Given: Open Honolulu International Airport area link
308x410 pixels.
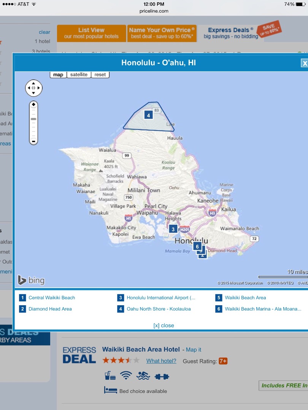Looking at the screenshot, I should 161,298.
